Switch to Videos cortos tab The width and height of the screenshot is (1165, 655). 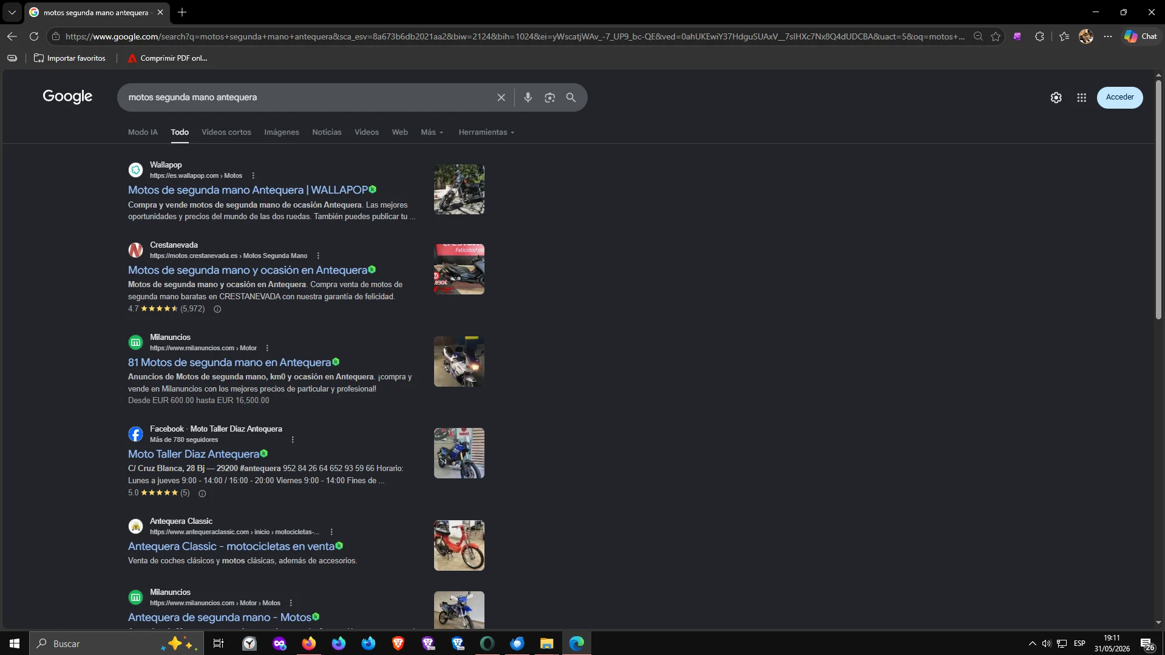coord(226,132)
